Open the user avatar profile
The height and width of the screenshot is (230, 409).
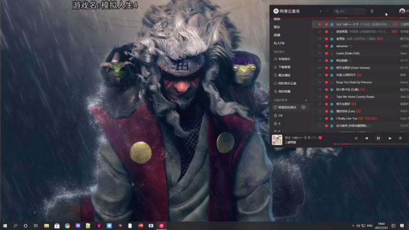coord(402,11)
